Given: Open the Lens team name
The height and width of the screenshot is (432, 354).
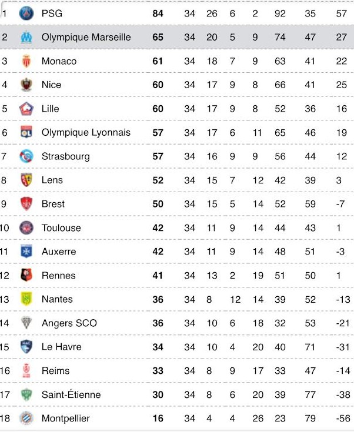Looking at the screenshot, I should point(52,180).
